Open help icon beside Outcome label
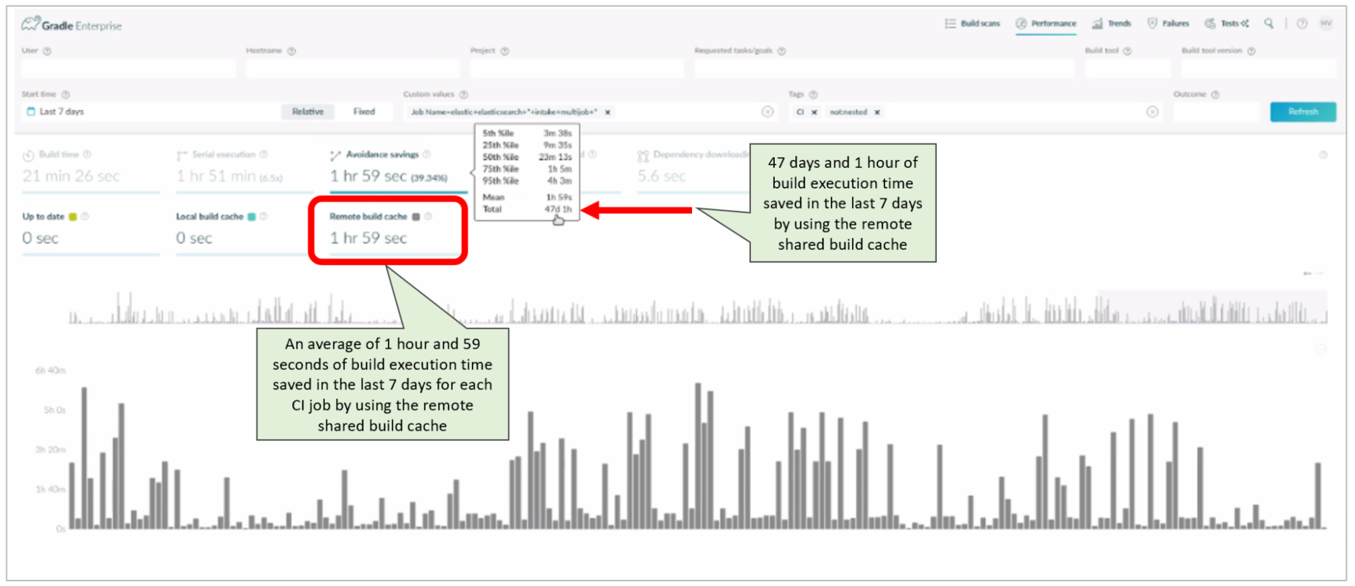 1215,95
